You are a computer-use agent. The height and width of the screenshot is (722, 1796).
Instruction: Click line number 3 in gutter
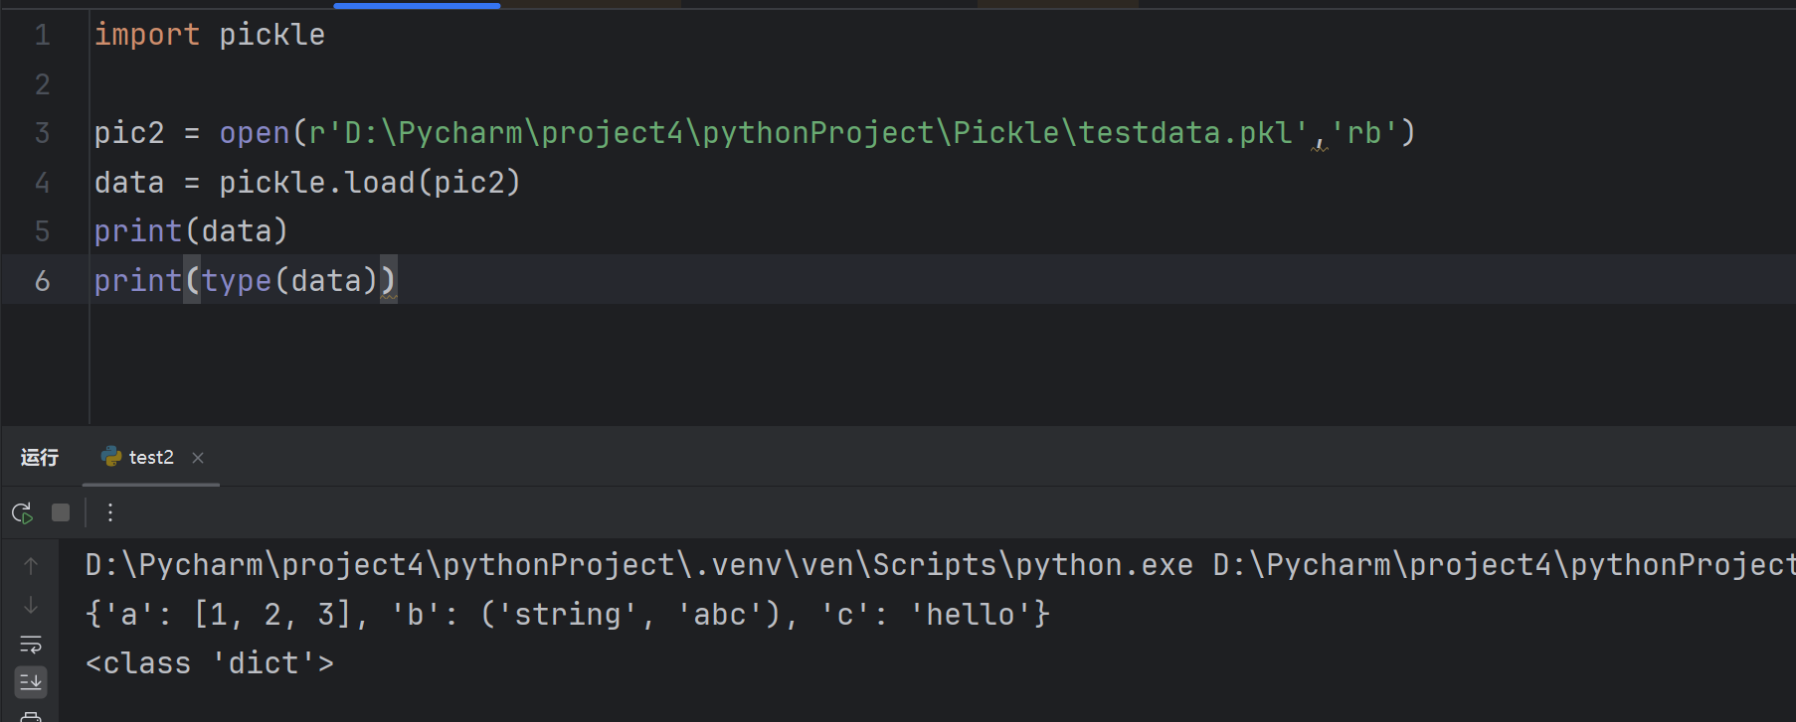(43, 133)
